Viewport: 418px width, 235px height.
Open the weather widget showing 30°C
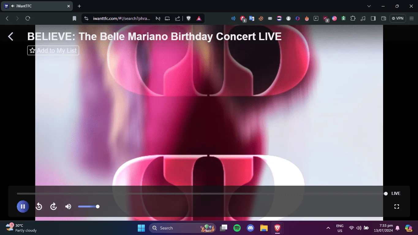(x=21, y=228)
